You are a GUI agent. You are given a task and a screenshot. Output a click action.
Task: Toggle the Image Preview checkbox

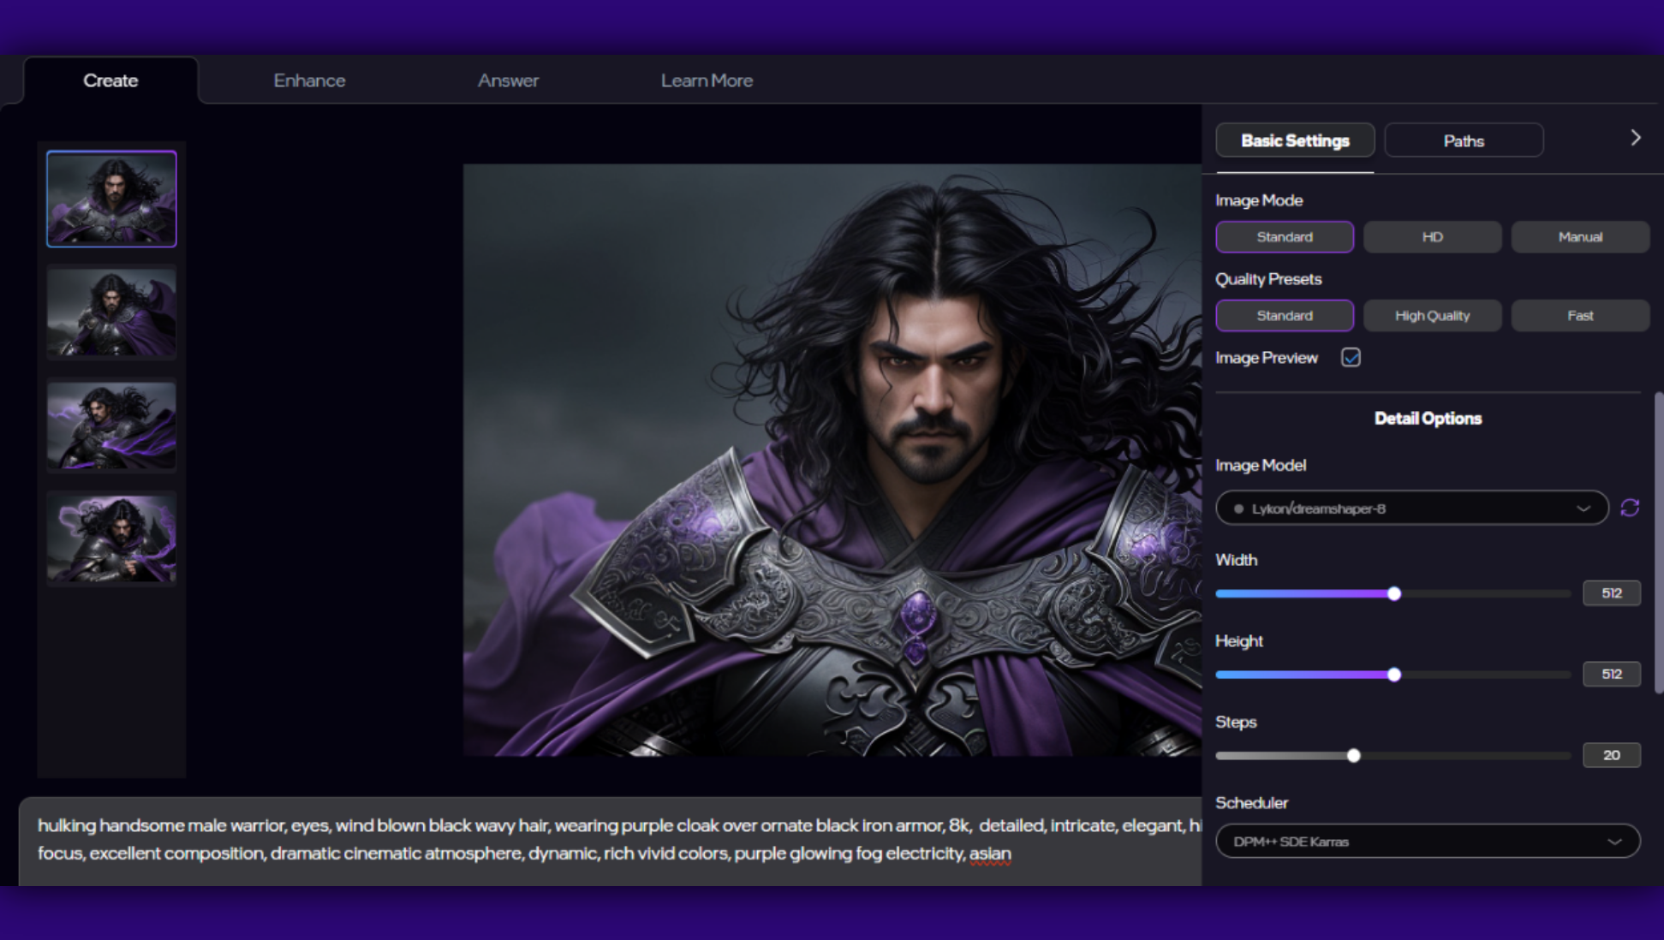1351,358
